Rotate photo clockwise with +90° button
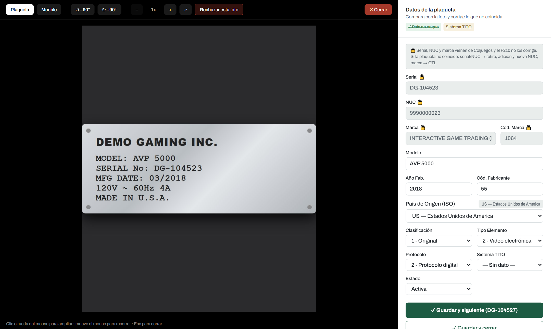Viewport: 551px width, 329px height. [x=109, y=10]
